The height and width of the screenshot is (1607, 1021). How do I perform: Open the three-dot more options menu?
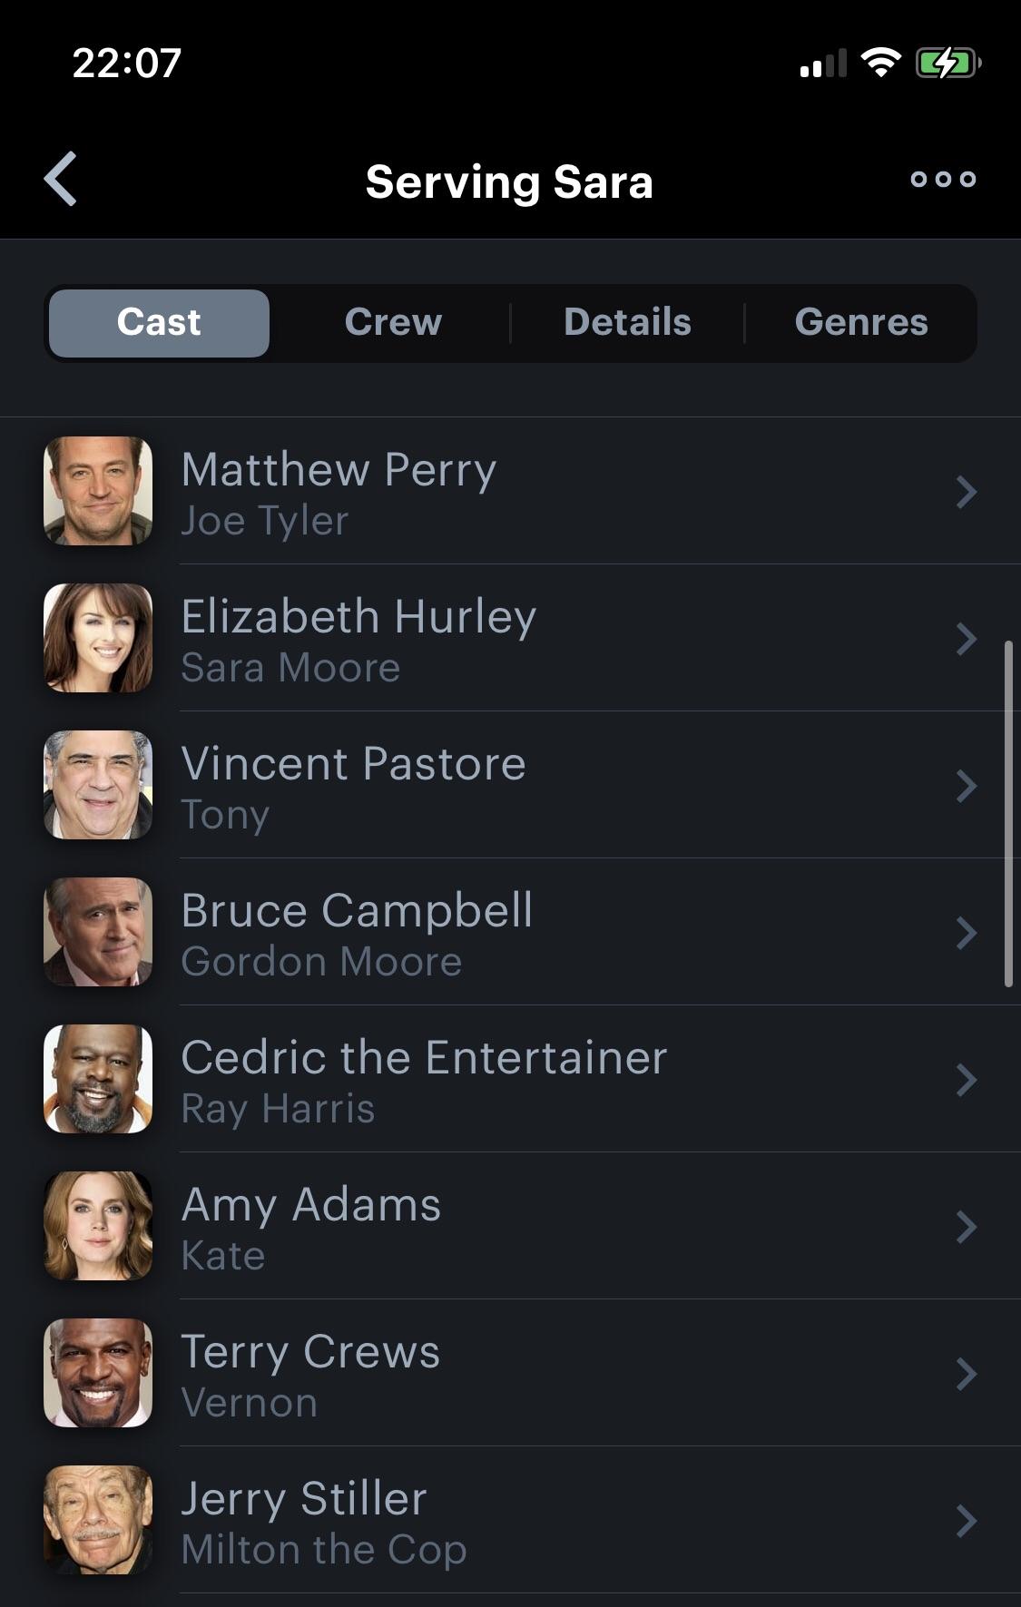click(x=943, y=179)
